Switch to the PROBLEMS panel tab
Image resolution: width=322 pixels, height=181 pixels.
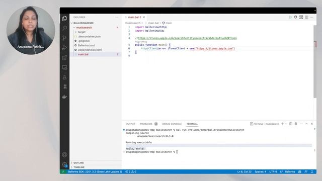pyautogui.click(x=146, y=124)
